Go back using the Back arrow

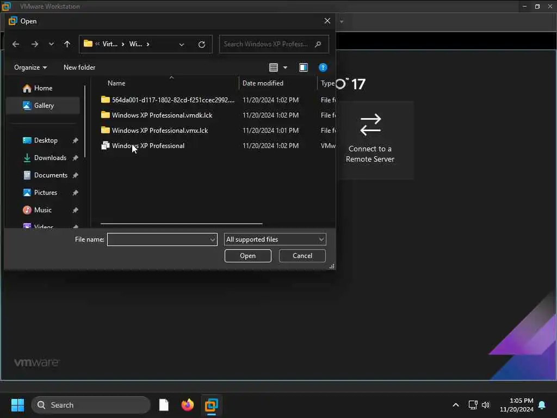pyautogui.click(x=16, y=44)
